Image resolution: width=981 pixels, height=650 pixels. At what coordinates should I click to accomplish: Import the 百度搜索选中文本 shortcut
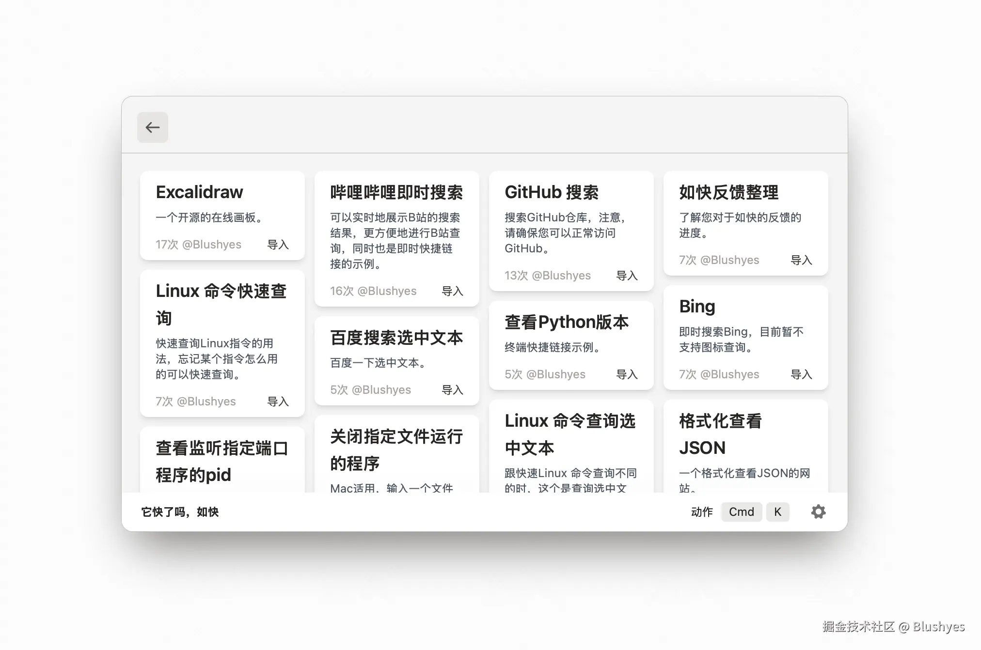pos(452,390)
